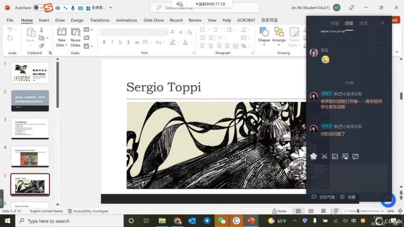Screen dimensions: 404x227
Task: Click the Type here to search box
Action: coord(69,221)
